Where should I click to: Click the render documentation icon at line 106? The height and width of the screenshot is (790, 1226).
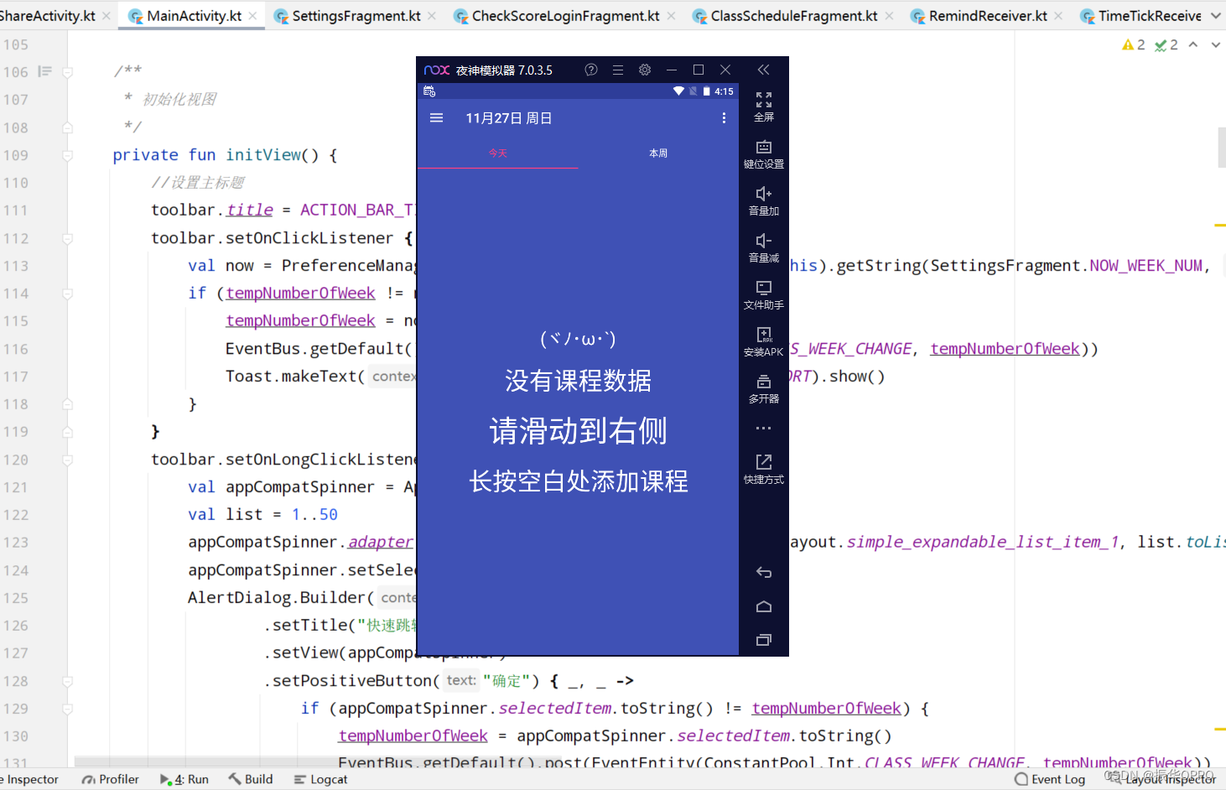point(44,72)
